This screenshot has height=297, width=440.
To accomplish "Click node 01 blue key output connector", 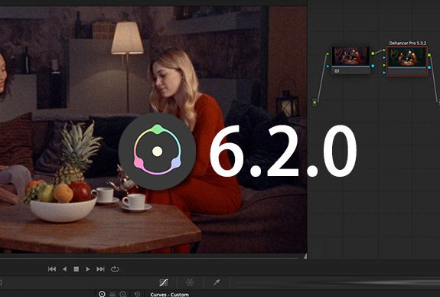I will [373, 66].
